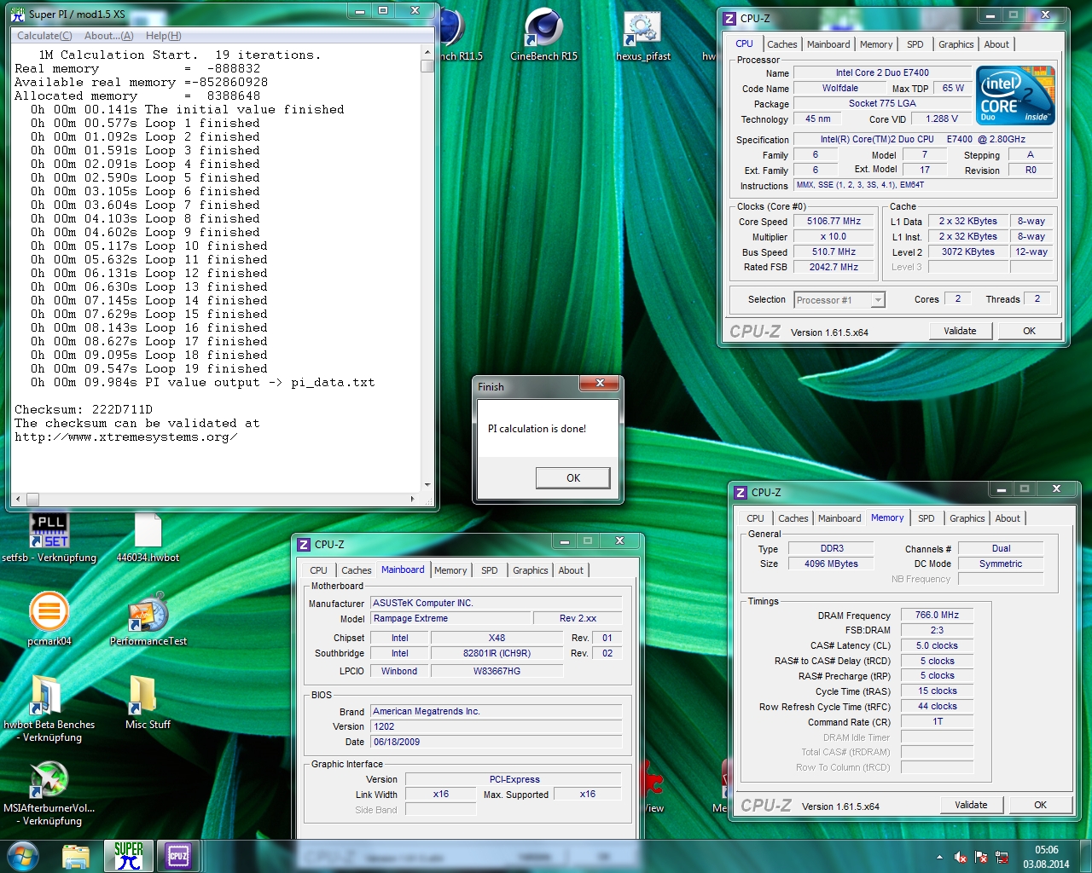
Task: Click the Rampage Extreme model field
Action: [450, 618]
